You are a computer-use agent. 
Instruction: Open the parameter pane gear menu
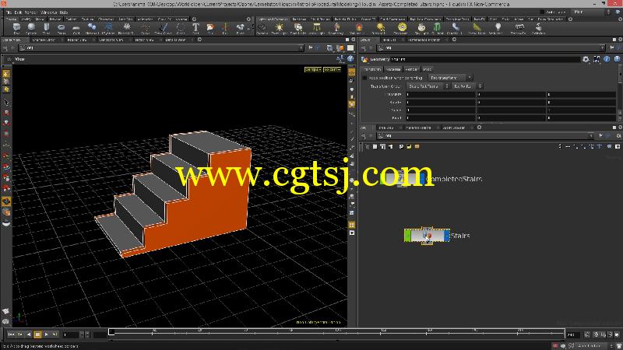click(x=586, y=59)
